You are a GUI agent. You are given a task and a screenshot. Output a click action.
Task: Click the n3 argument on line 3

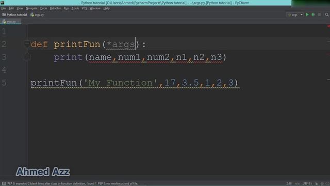217,57
